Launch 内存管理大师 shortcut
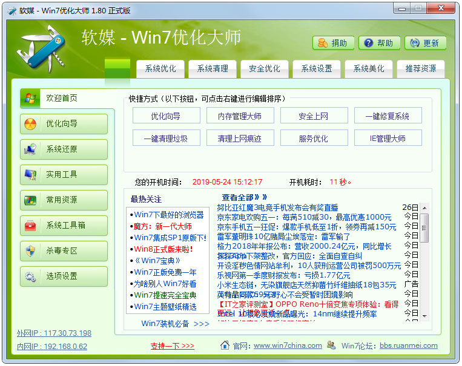 tap(239, 116)
